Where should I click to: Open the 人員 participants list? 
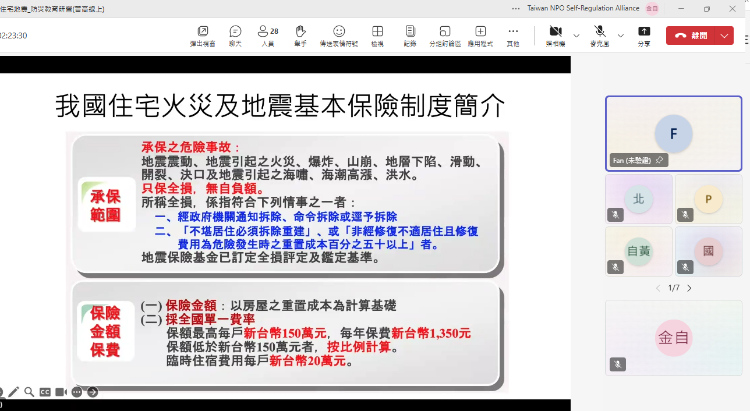(x=267, y=35)
